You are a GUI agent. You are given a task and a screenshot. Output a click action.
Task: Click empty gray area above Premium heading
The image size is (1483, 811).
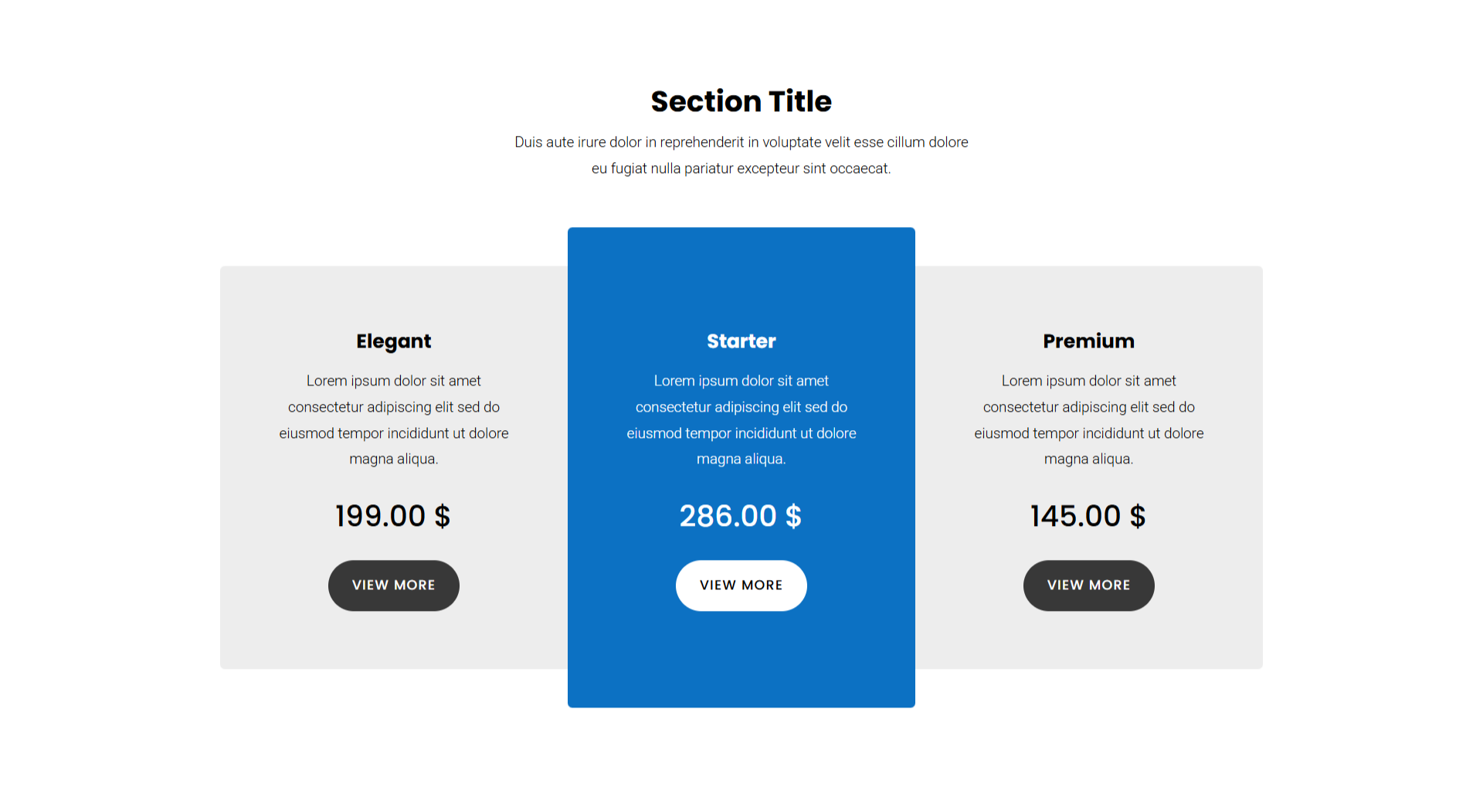(1088, 297)
